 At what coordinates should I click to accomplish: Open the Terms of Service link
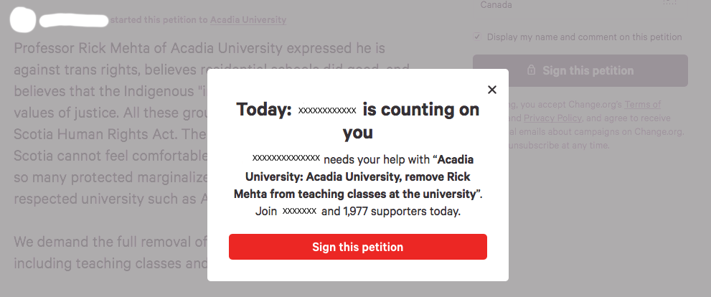coord(642,104)
